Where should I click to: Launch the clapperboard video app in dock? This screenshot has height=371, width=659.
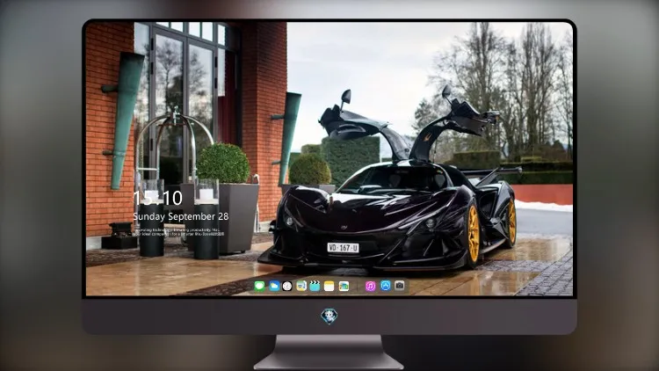tap(315, 286)
